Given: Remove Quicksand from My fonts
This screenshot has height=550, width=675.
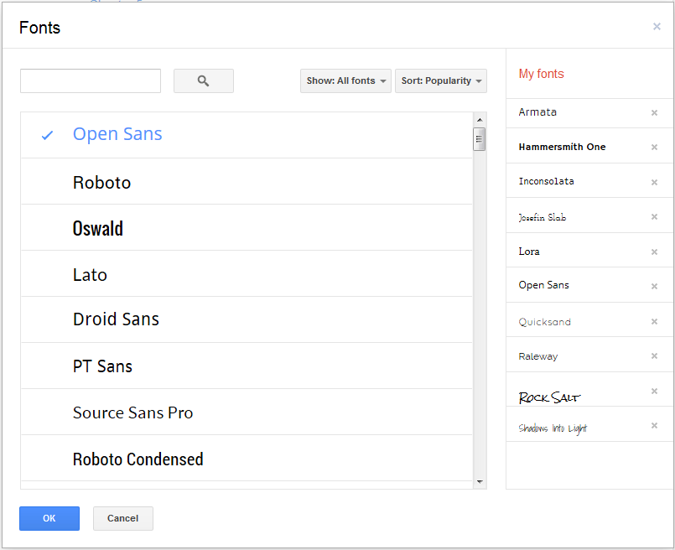Looking at the screenshot, I should (654, 321).
